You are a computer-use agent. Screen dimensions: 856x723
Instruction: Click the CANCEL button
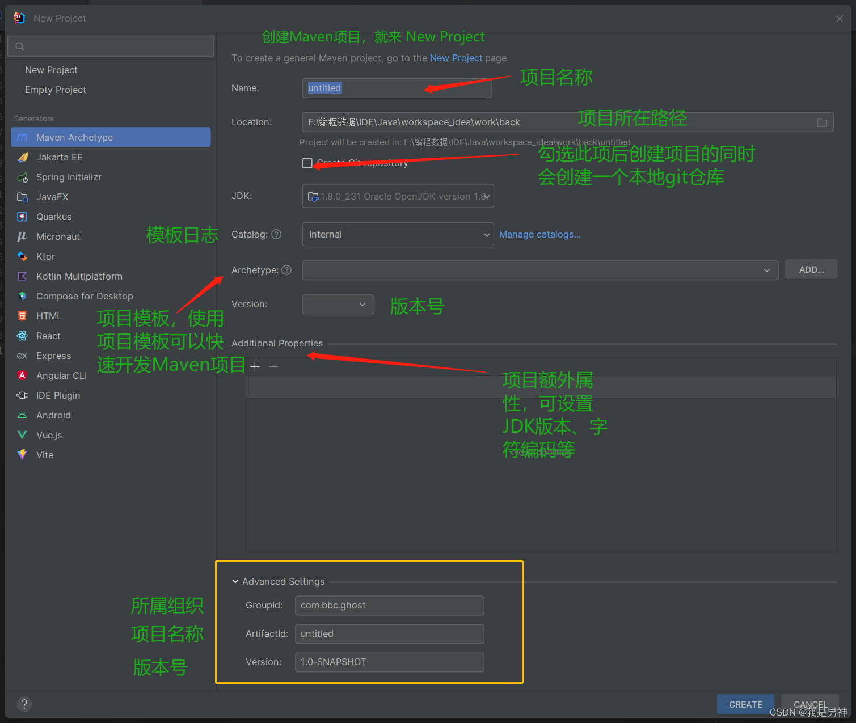coord(810,704)
